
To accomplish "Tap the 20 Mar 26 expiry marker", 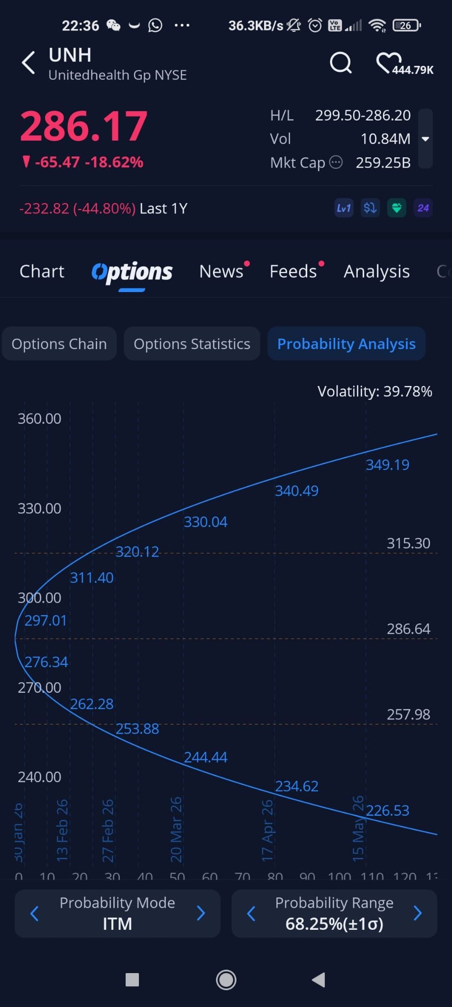I will (x=176, y=829).
